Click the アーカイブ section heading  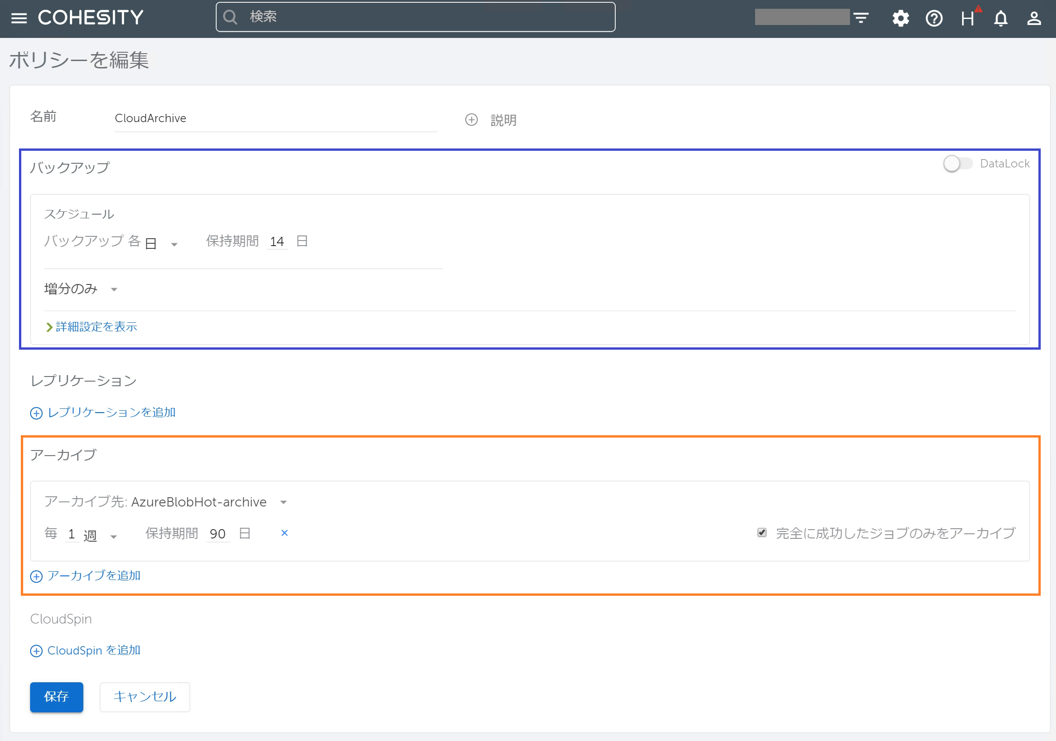[x=63, y=455]
